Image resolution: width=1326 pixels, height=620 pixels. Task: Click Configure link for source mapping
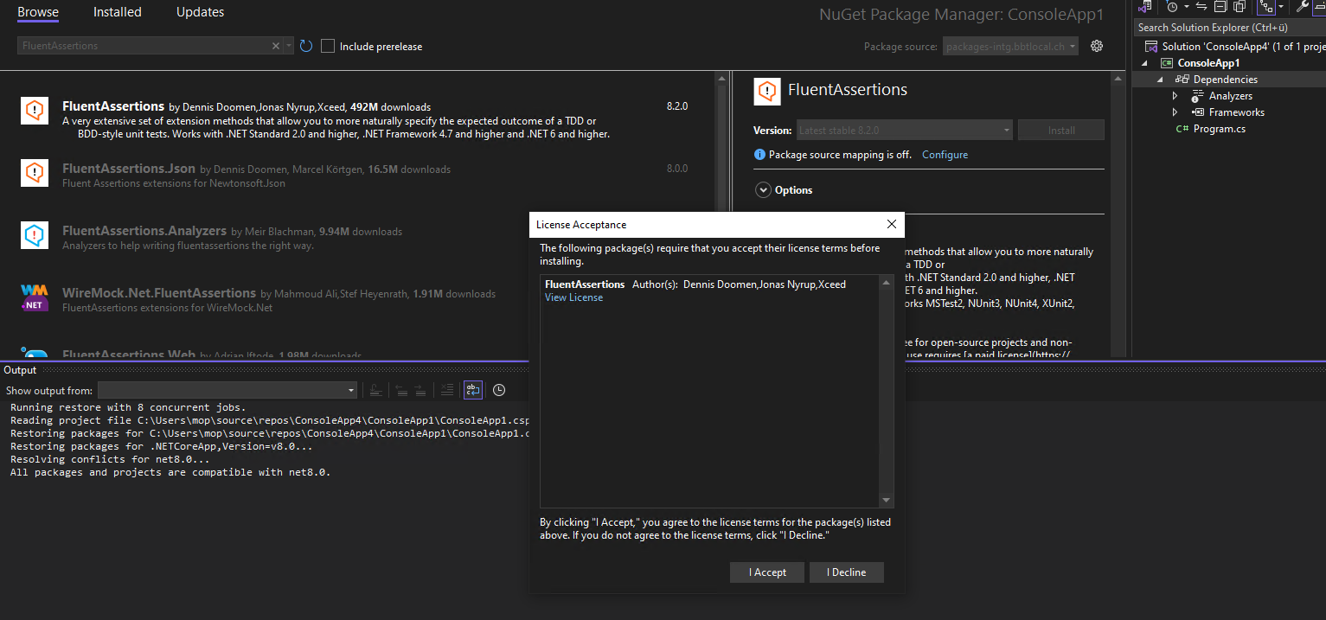pos(945,155)
